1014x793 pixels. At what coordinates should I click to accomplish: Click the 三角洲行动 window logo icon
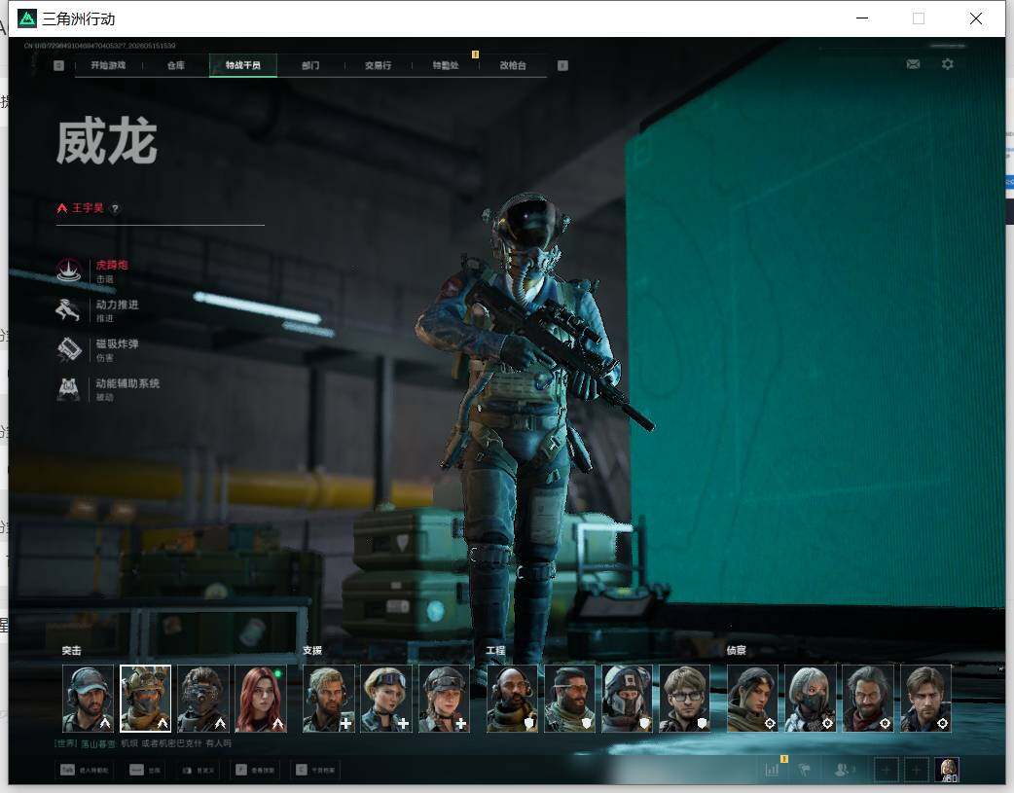[x=27, y=18]
